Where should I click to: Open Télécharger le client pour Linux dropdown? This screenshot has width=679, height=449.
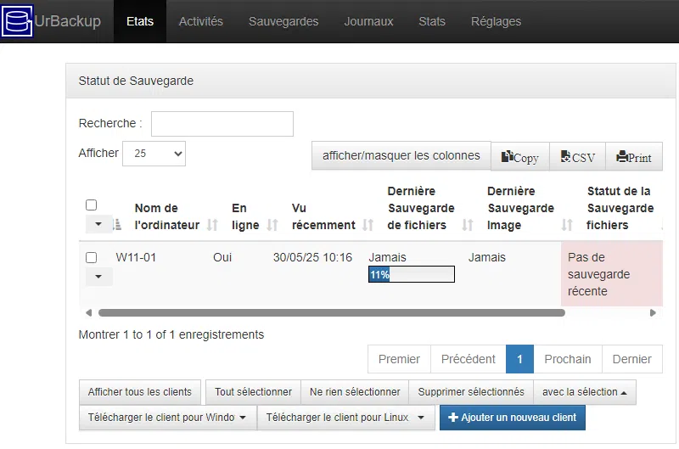346,418
